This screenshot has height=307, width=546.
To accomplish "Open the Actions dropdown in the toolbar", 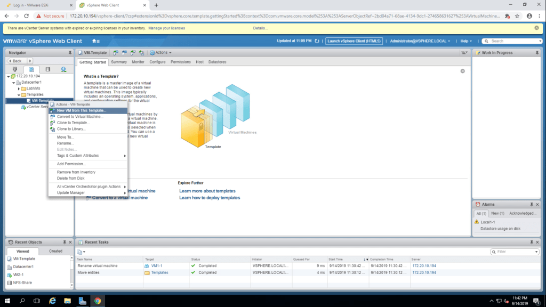I will coord(160,53).
